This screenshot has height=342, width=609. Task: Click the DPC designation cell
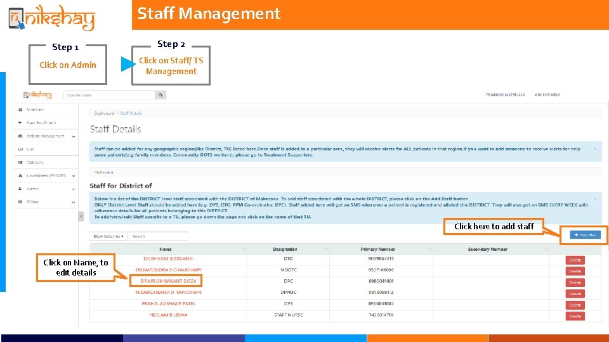coord(288,281)
